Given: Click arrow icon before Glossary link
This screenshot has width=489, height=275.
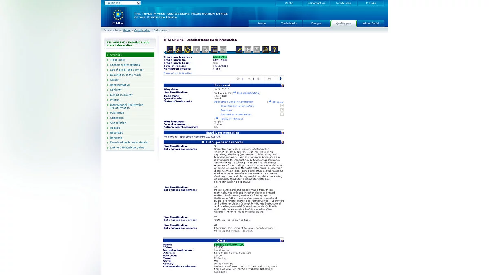Looking at the screenshot, I should click(270, 101).
